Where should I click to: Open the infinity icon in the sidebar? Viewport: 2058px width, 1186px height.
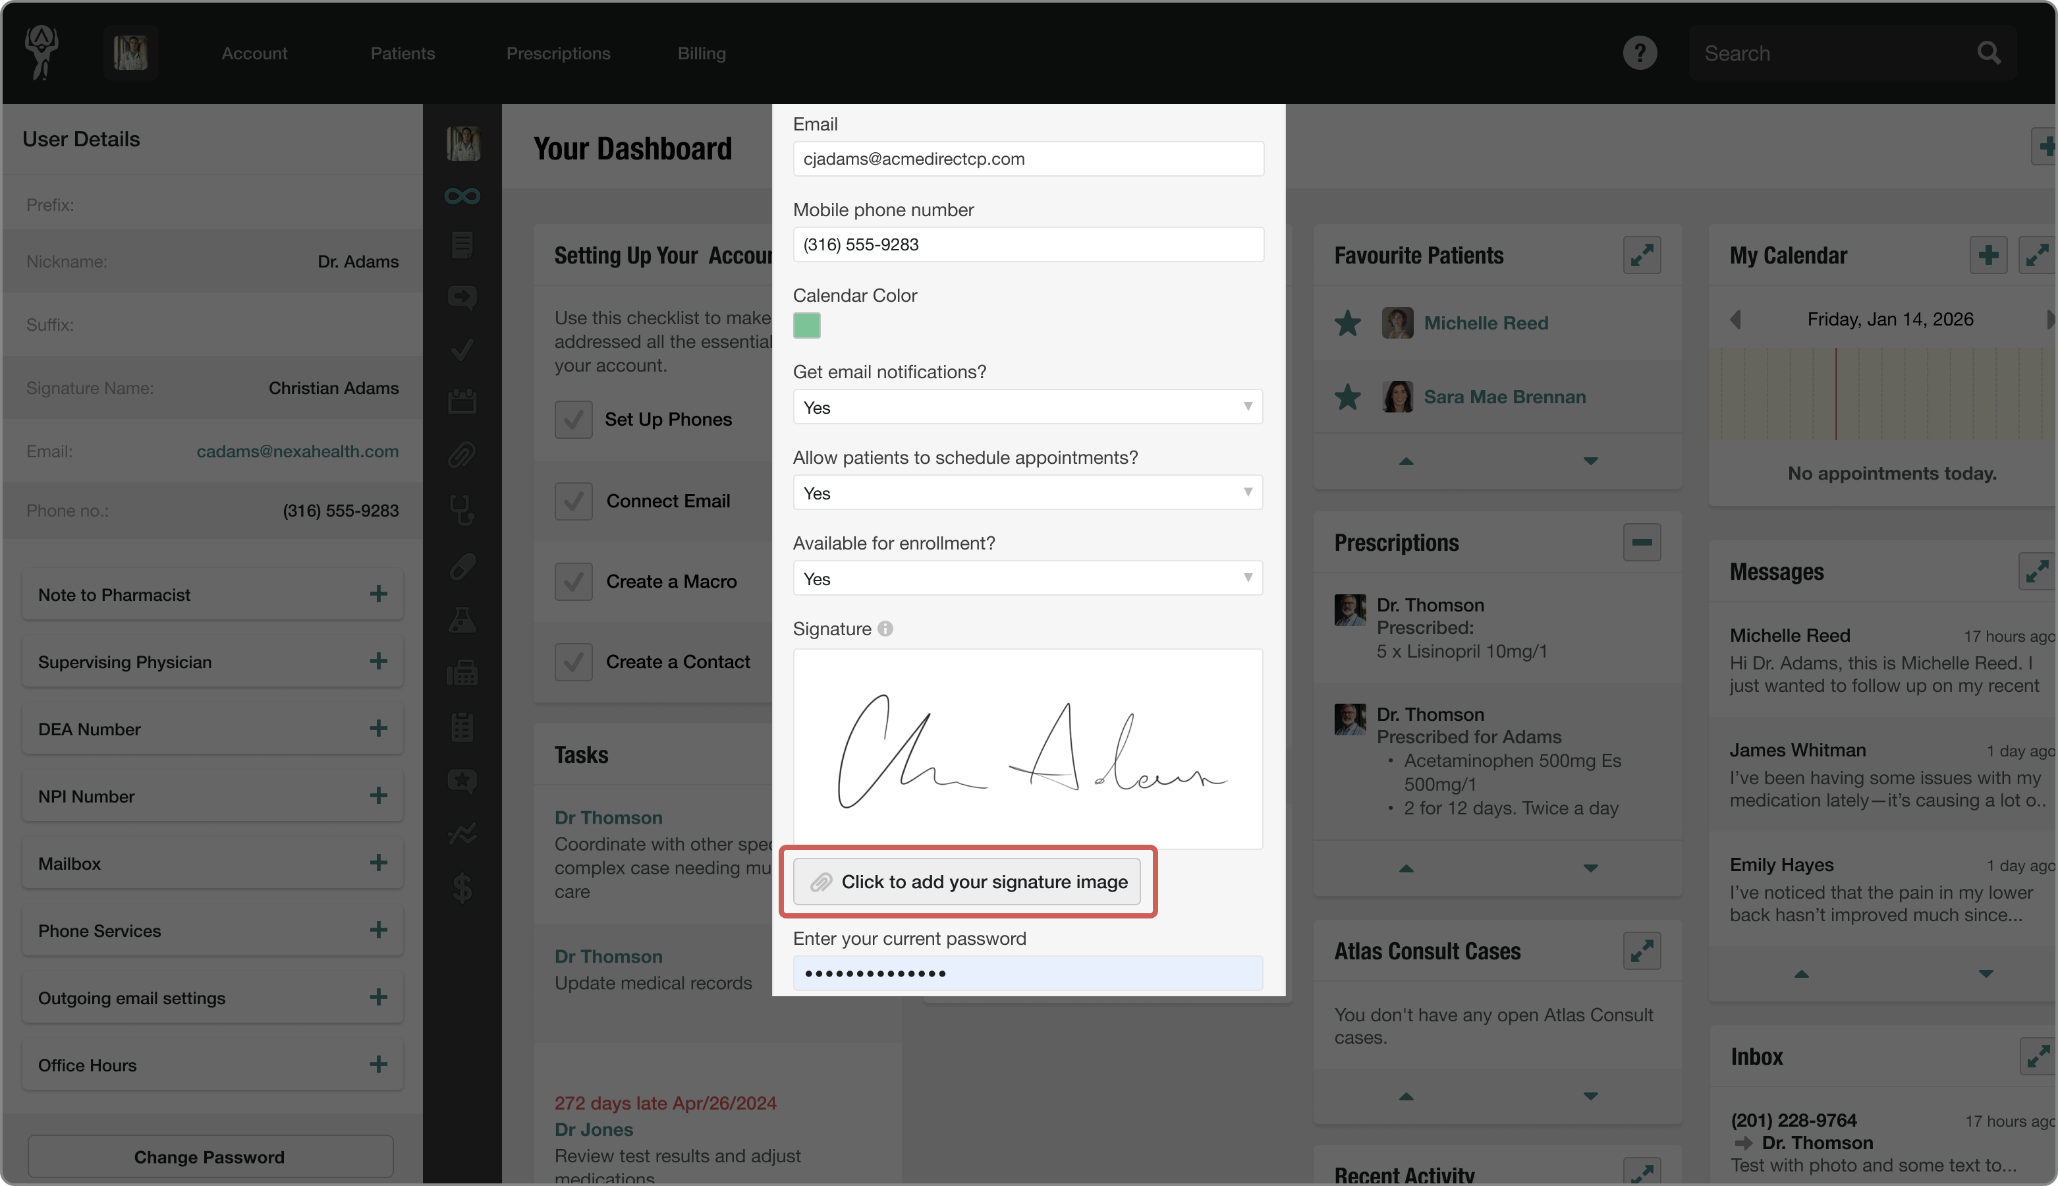462,196
